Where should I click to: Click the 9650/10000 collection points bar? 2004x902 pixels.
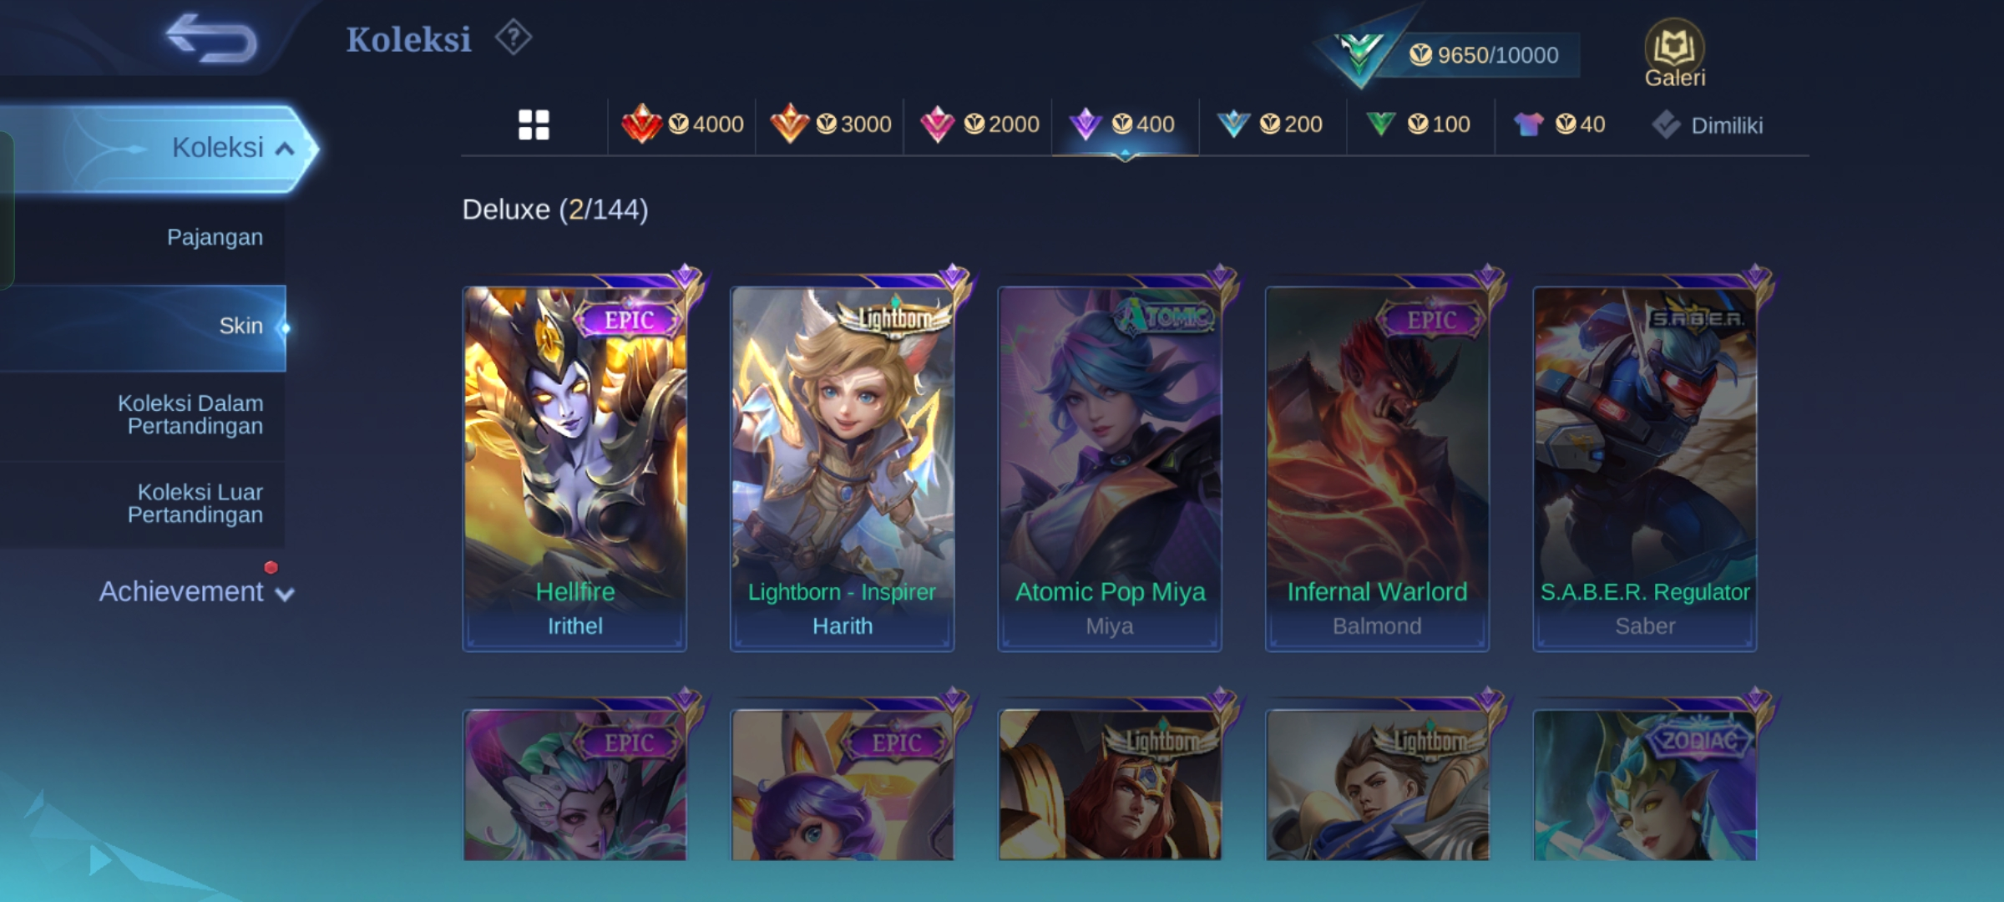tap(1485, 55)
